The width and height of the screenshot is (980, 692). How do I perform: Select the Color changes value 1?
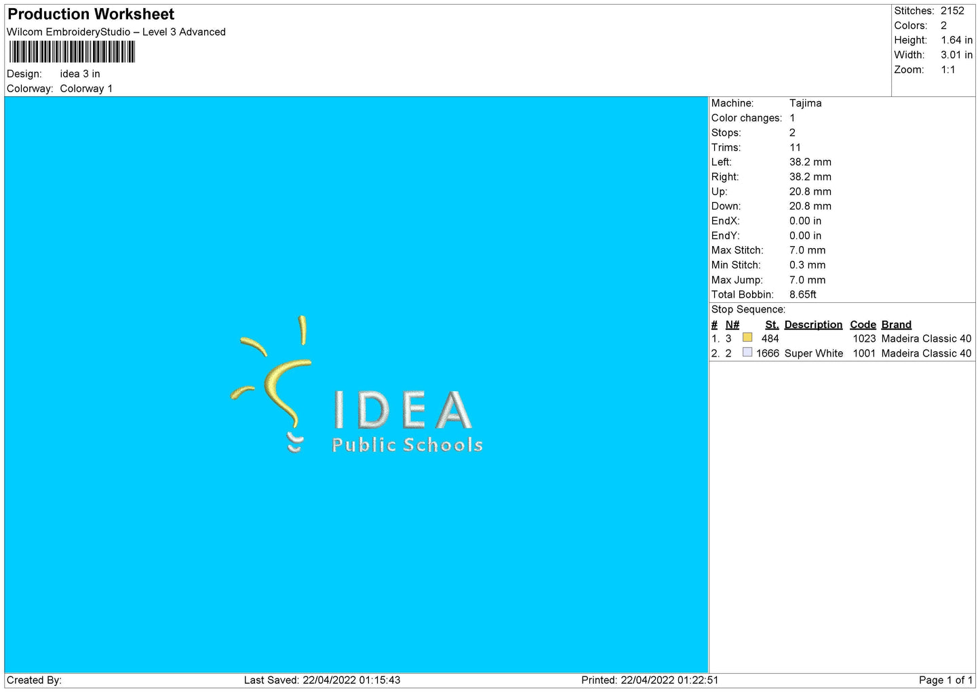(792, 118)
